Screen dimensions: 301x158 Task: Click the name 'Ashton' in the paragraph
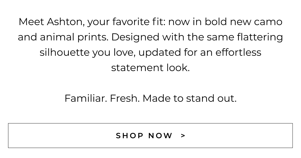pos(65,22)
